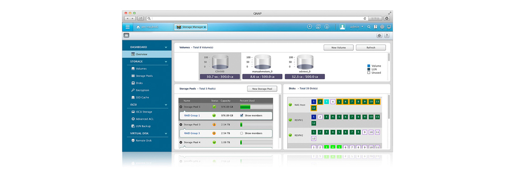The width and height of the screenshot is (515, 171).
Task: Click the browser address bar field
Action: pos(257,18)
